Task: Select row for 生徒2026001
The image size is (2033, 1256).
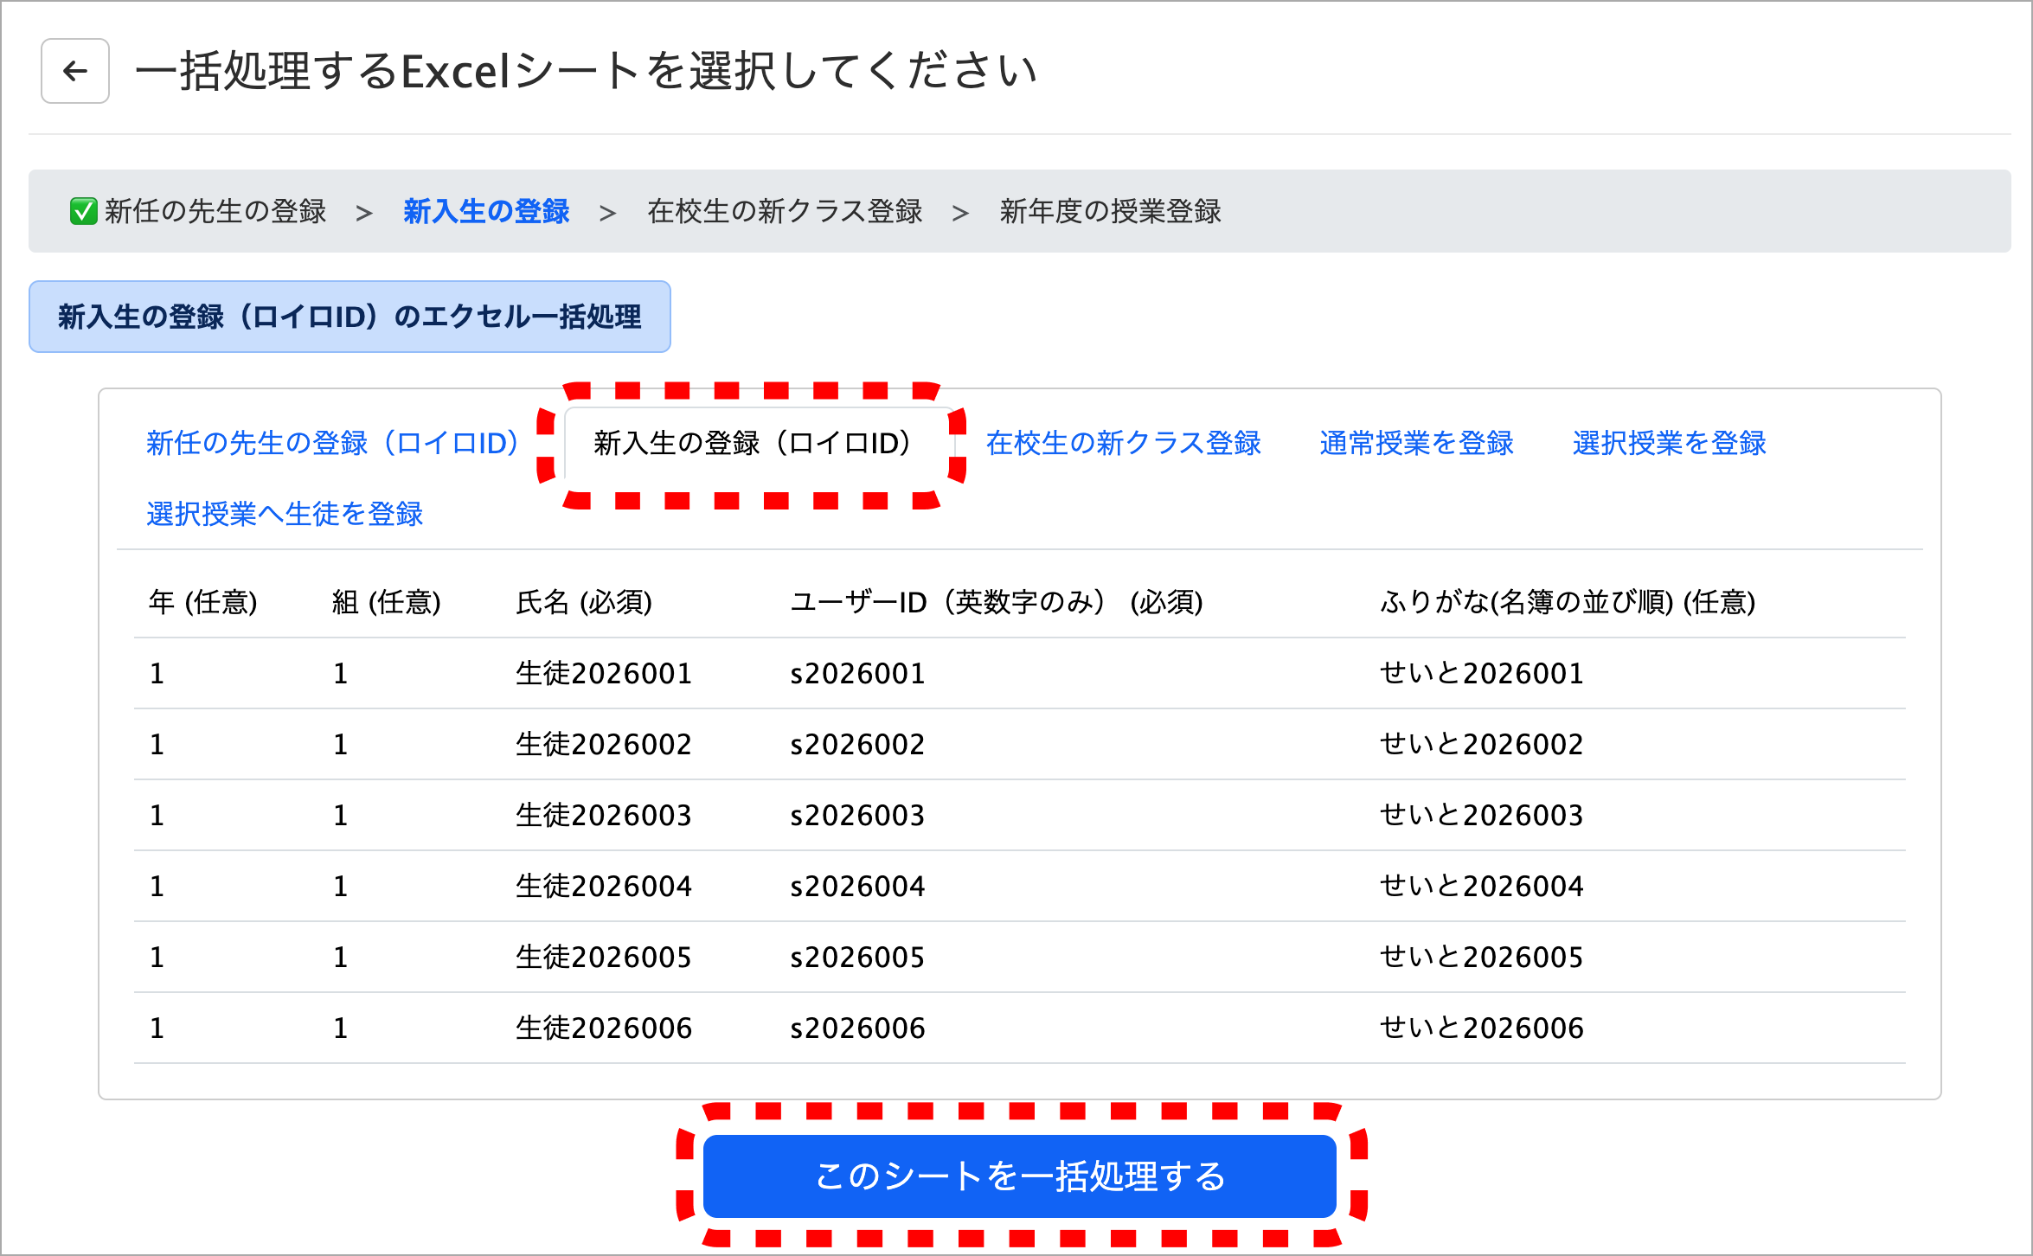Action: [x=603, y=673]
